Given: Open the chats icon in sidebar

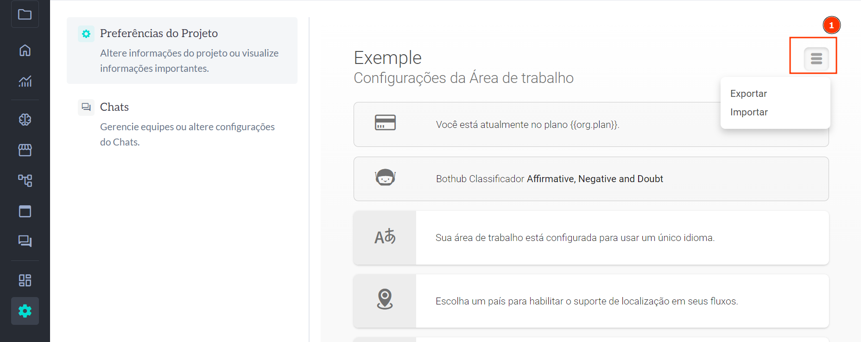Looking at the screenshot, I should 25,241.
